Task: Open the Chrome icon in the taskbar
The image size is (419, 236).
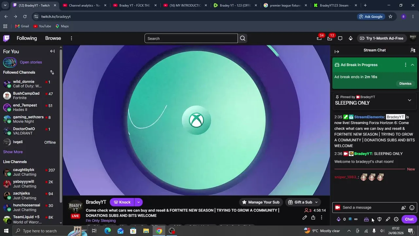Action: (x=159, y=231)
